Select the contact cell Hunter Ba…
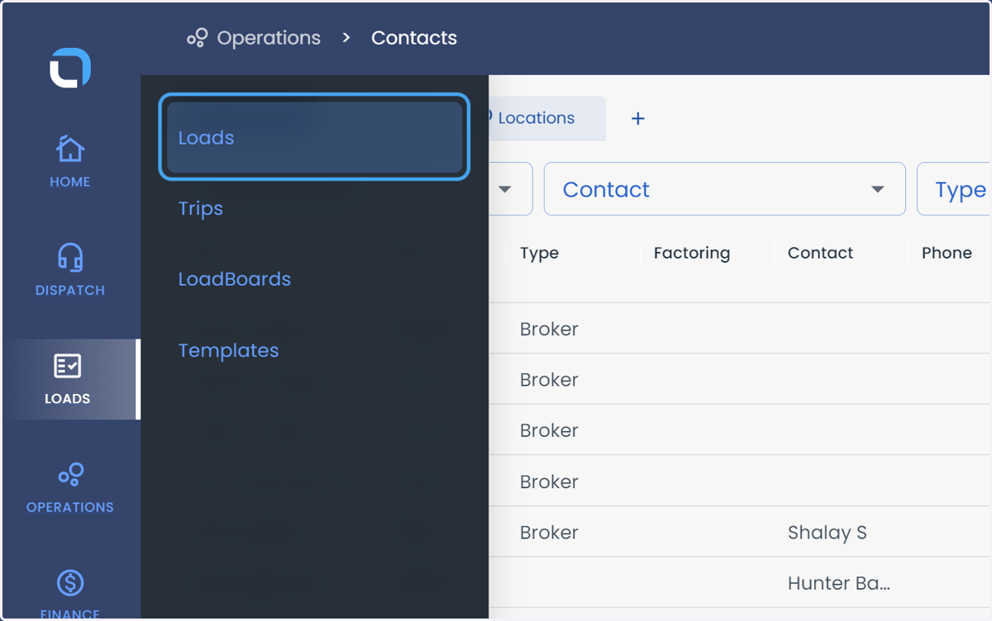The image size is (992, 621). pos(839,584)
